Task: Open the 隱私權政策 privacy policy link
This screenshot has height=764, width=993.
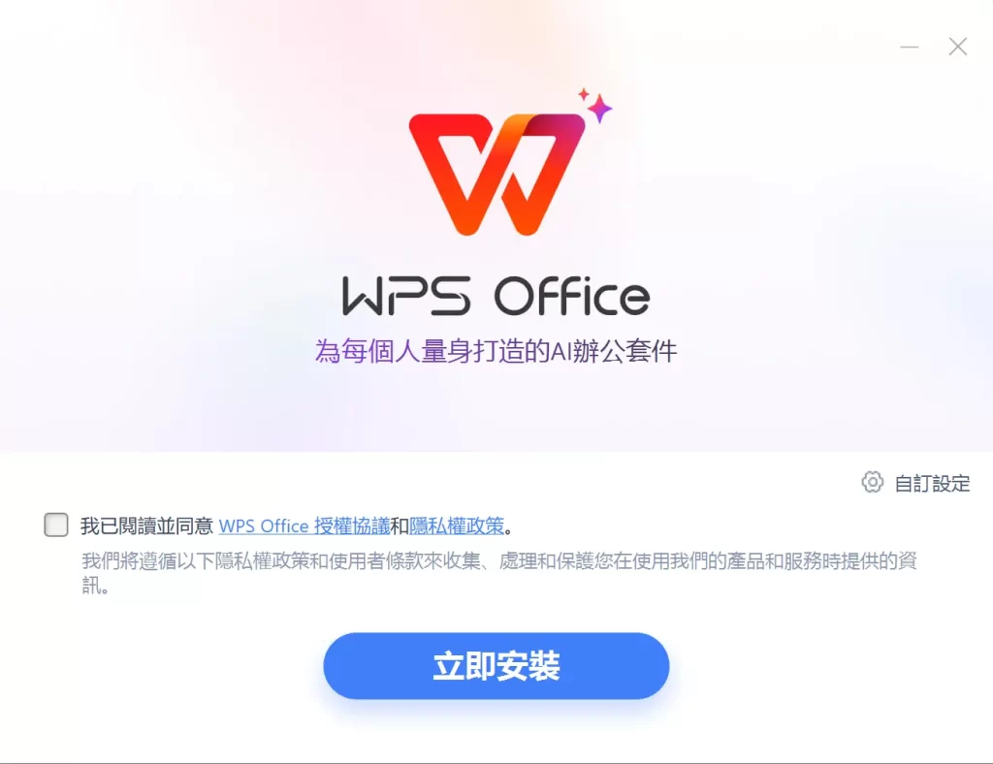Action: [x=457, y=526]
